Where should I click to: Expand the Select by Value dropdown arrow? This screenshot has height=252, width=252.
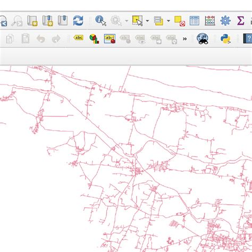click(169, 21)
